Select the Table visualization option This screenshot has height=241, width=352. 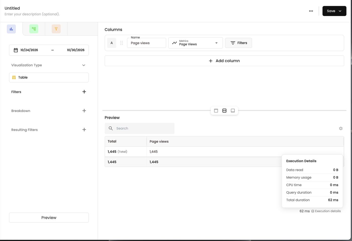click(x=49, y=77)
